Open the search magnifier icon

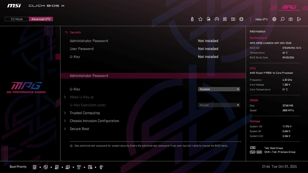[x=282, y=19]
